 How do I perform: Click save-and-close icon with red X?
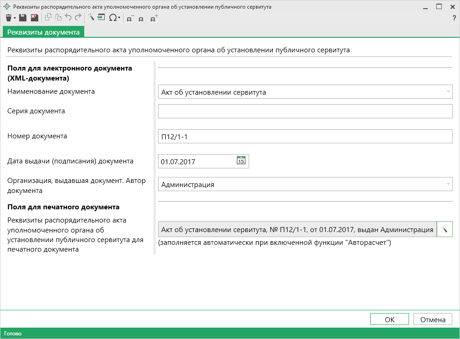click(34, 18)
